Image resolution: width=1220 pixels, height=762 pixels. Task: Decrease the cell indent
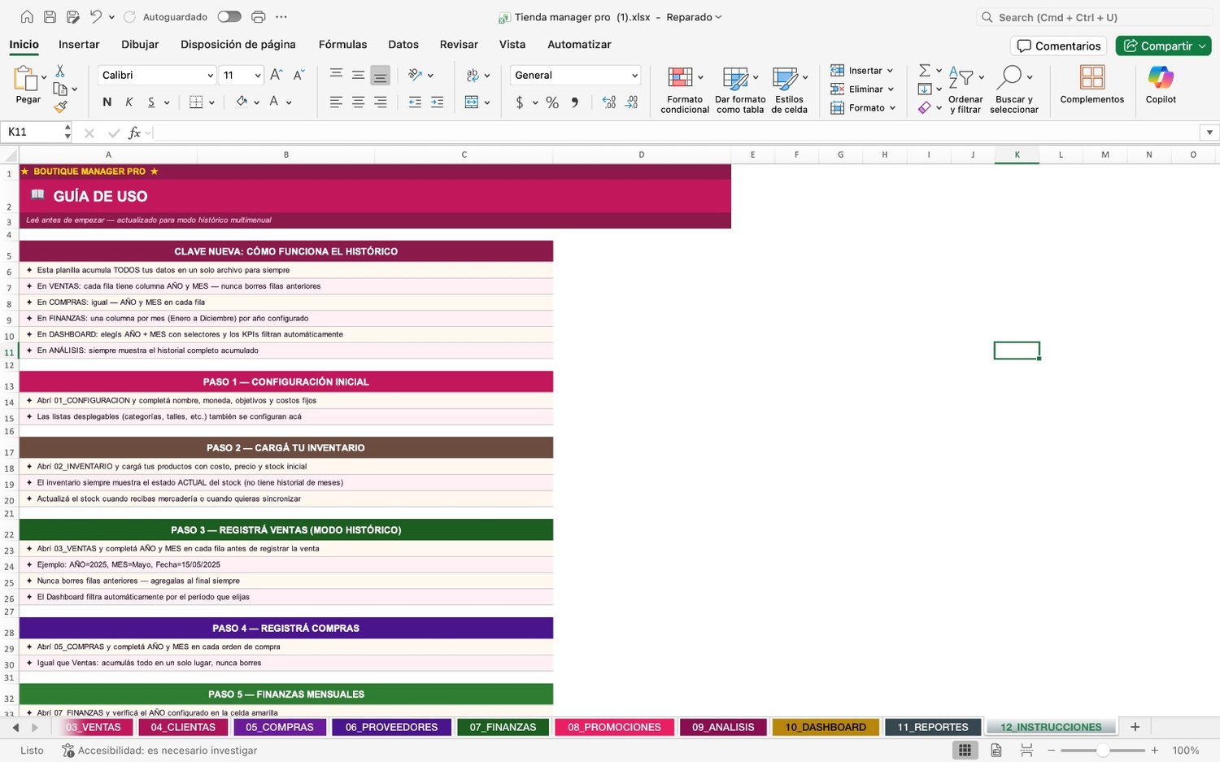click(x=415, y=102)
